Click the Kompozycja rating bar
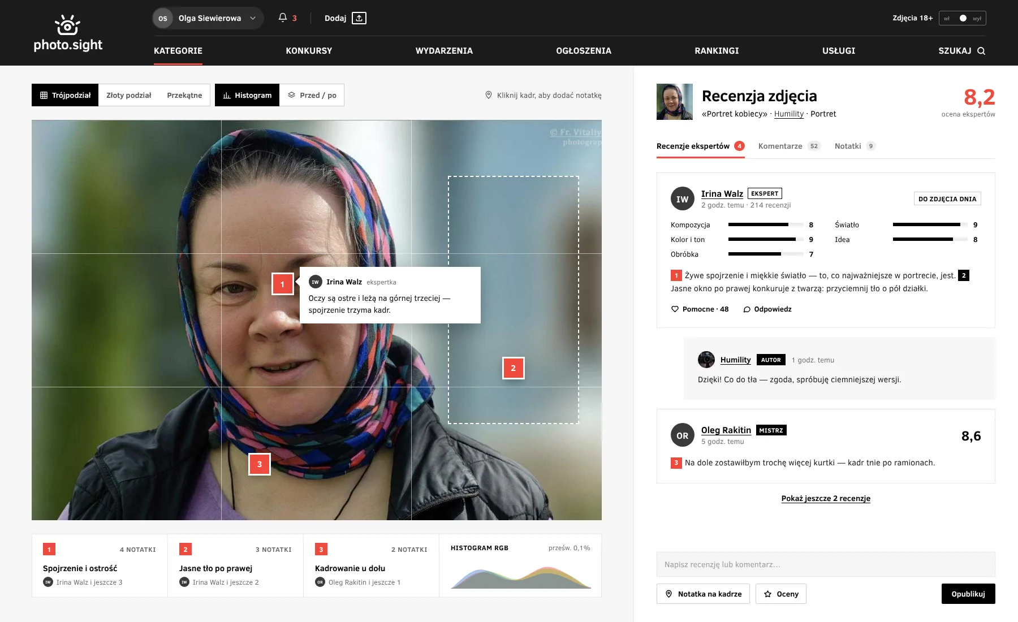This screenshot has width=1018, height=622. [766, 224]
